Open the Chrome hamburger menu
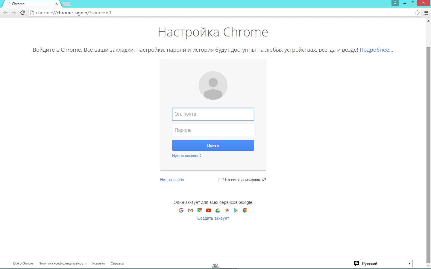Screen dimensions: 431x269 (x=427, y=13)
